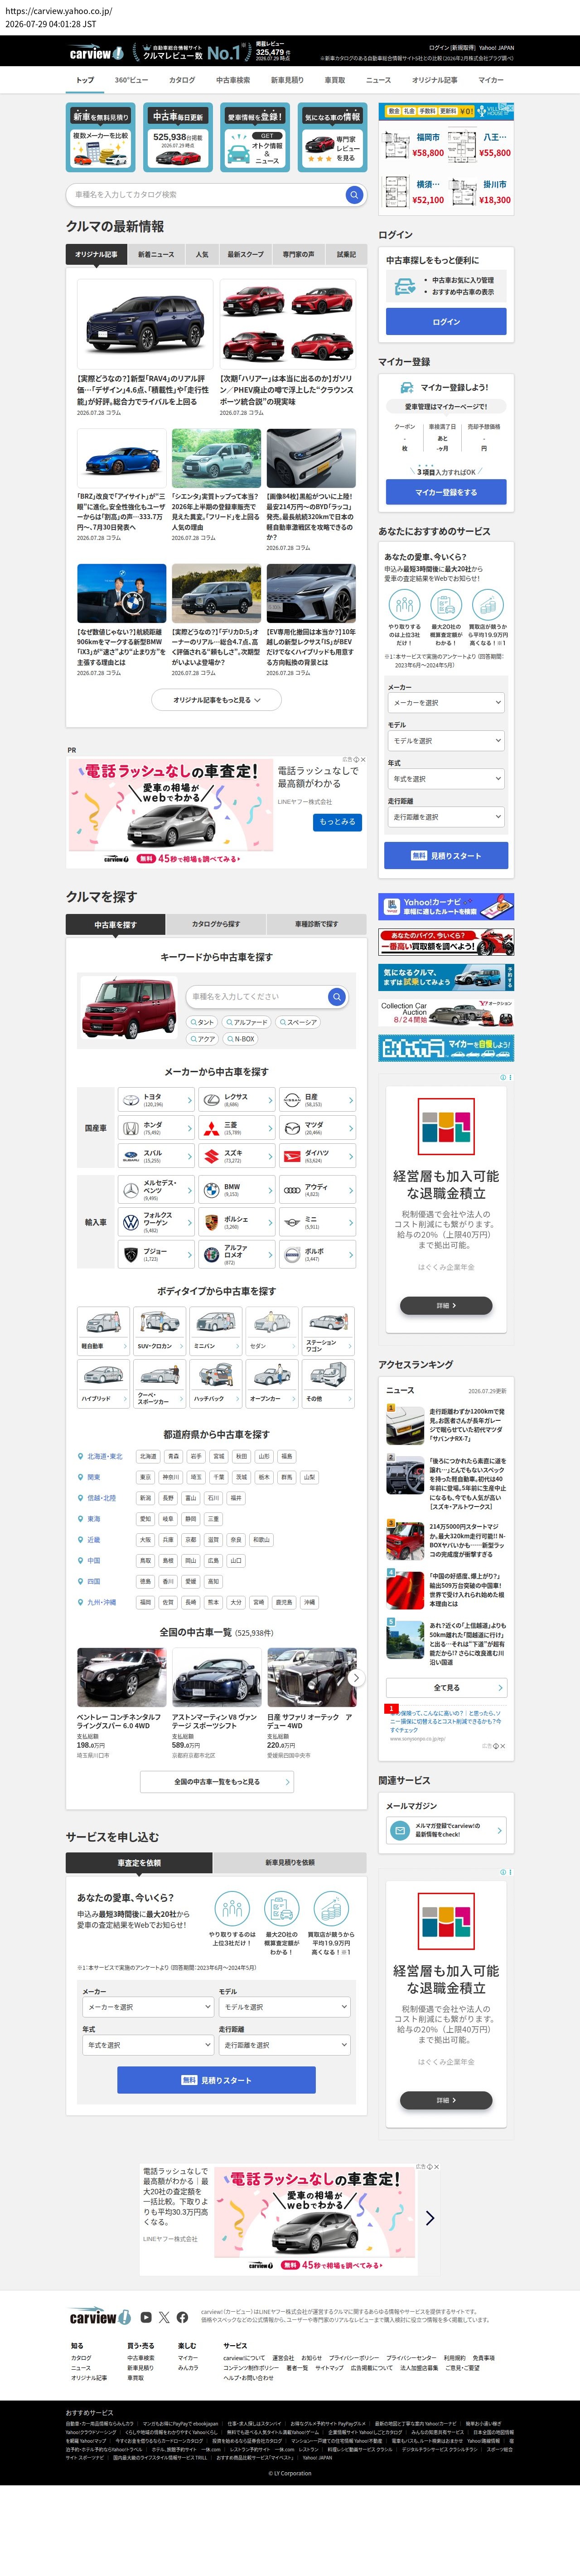Click the blue ログイン button
The height and width of the screenshot is (2576, 580).
[446, 321]
